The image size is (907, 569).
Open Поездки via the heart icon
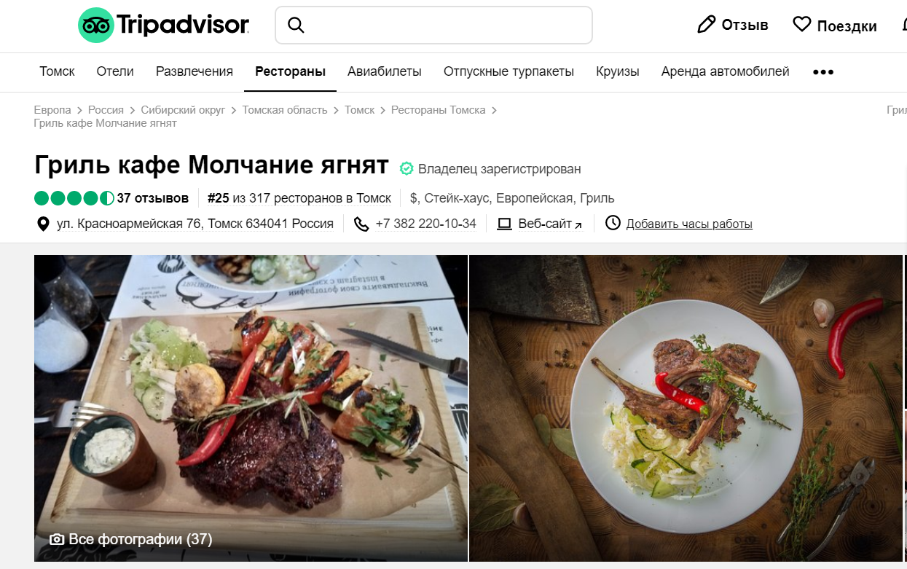click(x=802, y=25)
